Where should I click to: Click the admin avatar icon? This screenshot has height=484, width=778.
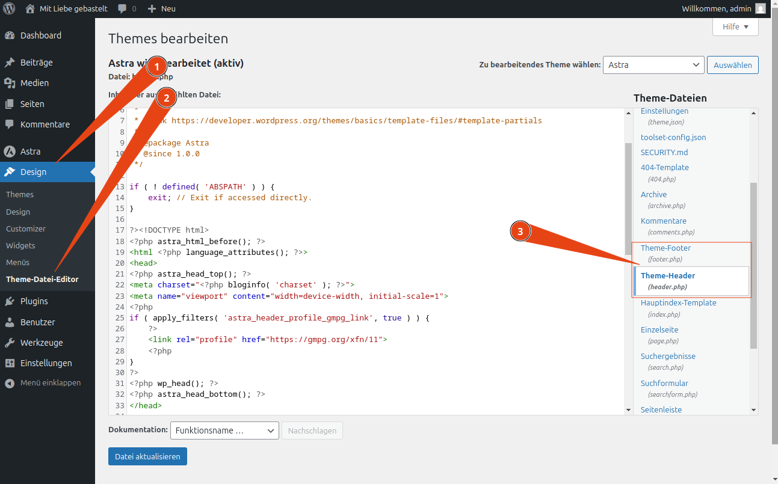click(761, 9)
